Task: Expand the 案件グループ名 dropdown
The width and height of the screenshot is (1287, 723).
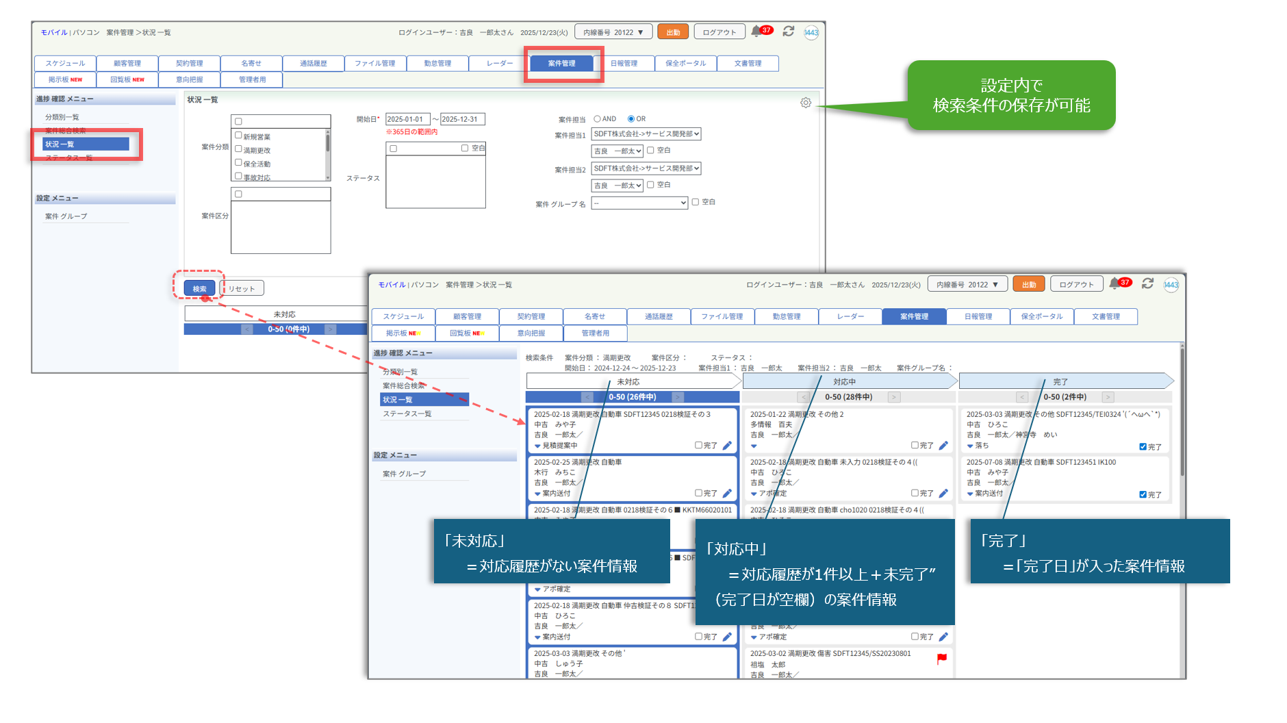Action: click(639, 203)
